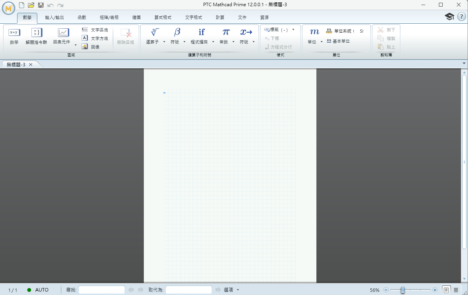Switch to Functions (函數) tab

click(82, 18)
